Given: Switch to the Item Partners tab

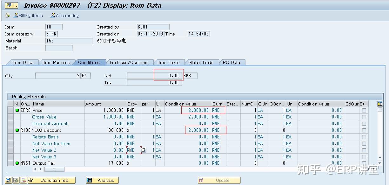Looking at the screenshot, I should pyautogui.click(x=57, y=62).
